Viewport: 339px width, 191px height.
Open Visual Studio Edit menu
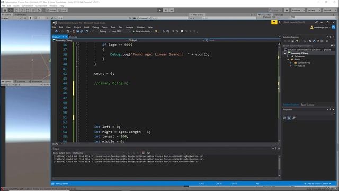(x=61, y=27)
